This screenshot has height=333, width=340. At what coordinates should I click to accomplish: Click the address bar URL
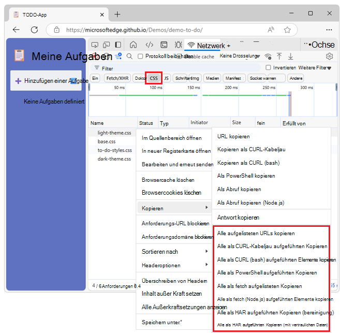click(135, 30)
